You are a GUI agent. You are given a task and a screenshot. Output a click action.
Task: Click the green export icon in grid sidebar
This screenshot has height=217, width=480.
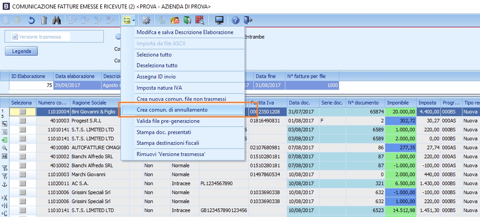tap(4, 140)
